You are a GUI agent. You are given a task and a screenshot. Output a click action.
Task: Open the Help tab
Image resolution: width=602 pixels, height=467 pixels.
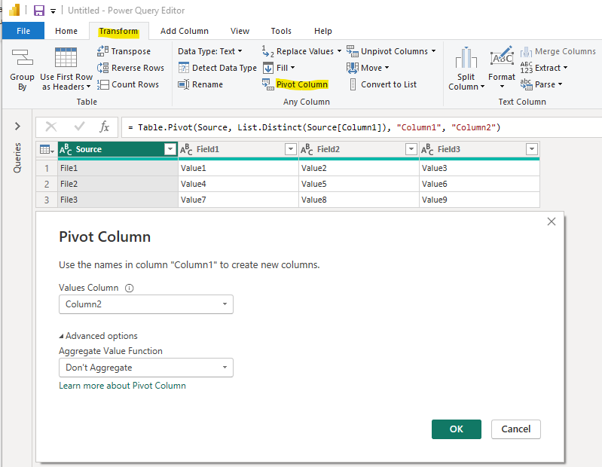tap(323, 31)
